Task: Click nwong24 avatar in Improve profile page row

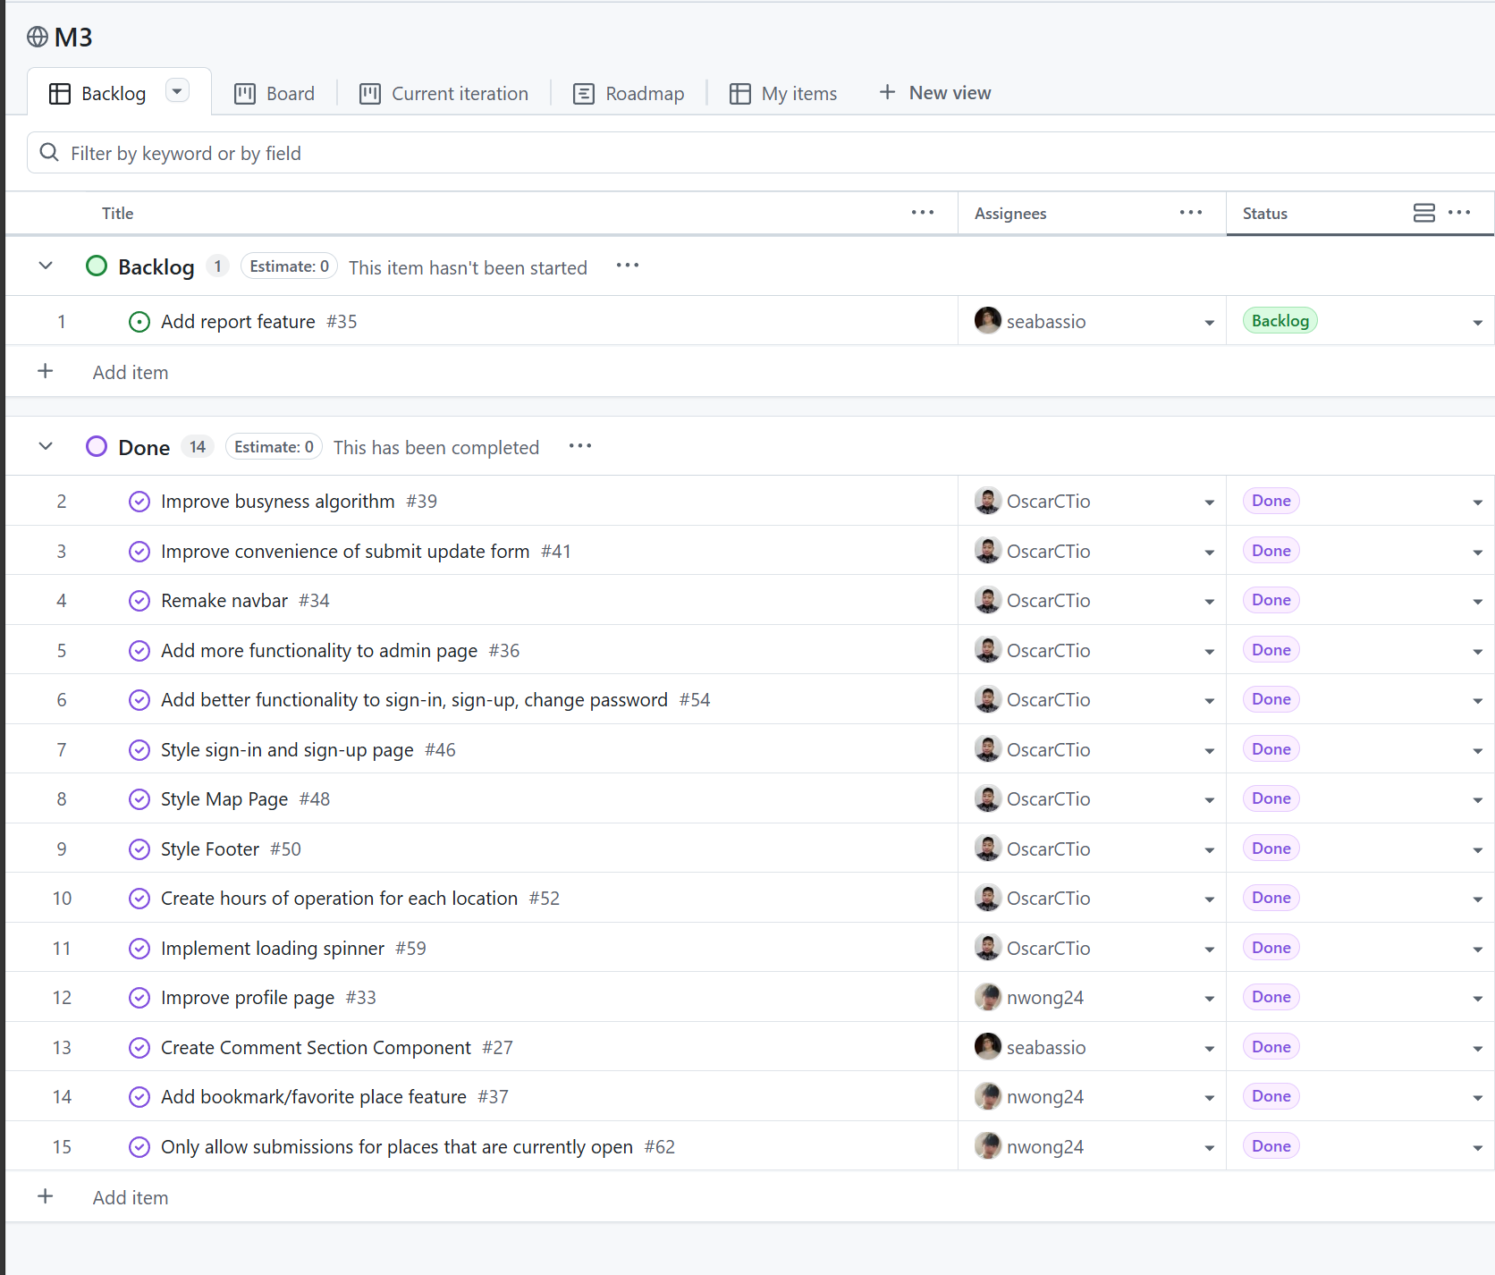Action: pyautogui.click(x=988, y=997)
